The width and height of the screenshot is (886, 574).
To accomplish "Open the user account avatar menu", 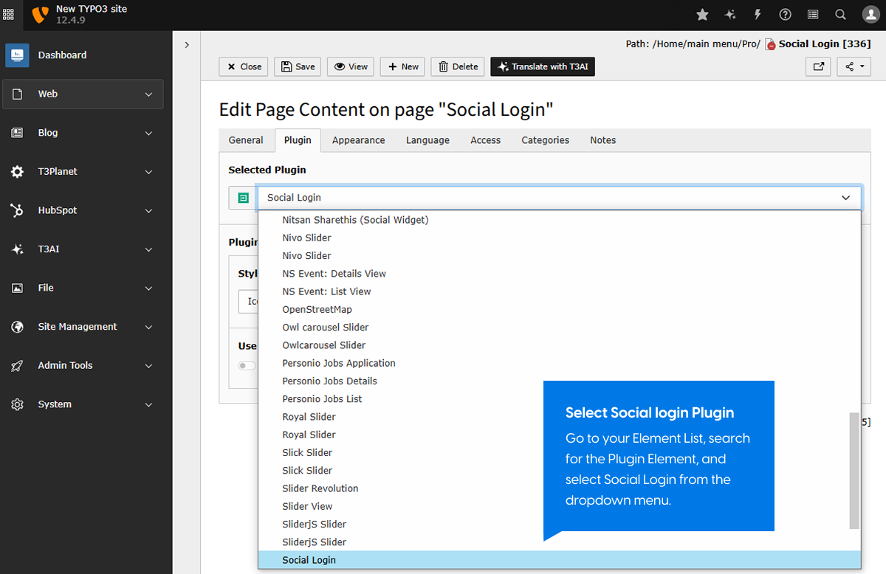I will [x=870, y=14].
